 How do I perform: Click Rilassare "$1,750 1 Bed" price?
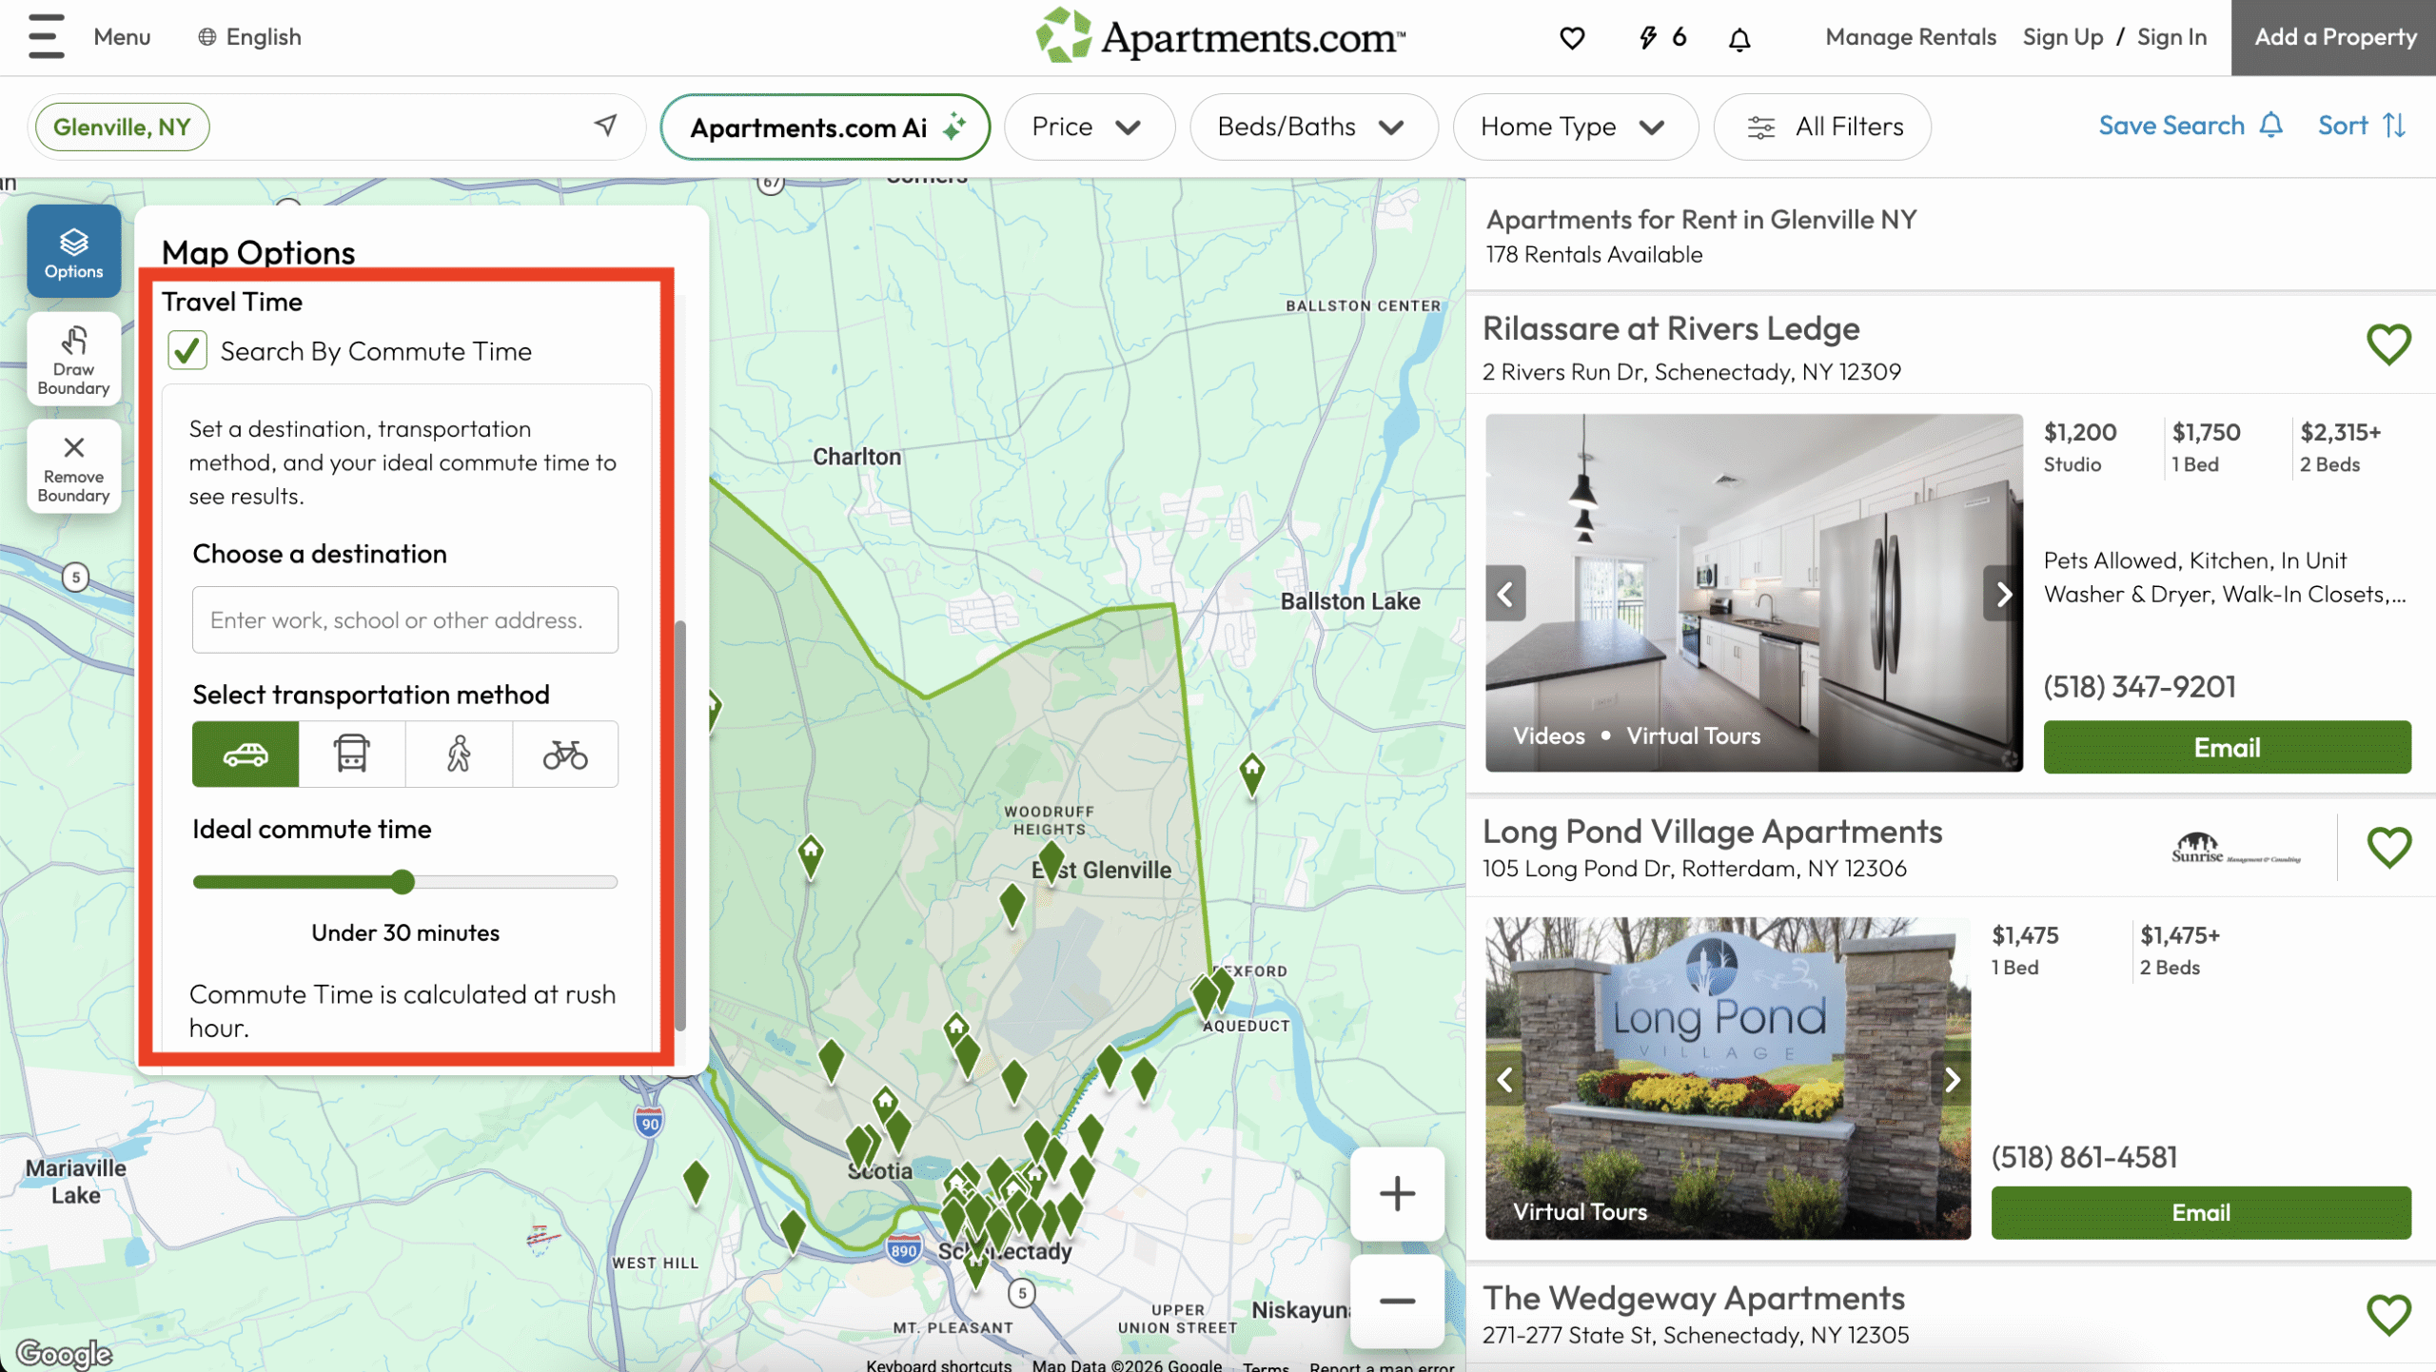2206,447
